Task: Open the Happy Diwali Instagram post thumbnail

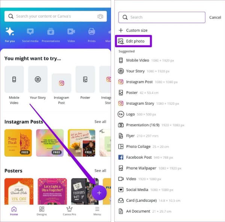Action: click(18, 143)
